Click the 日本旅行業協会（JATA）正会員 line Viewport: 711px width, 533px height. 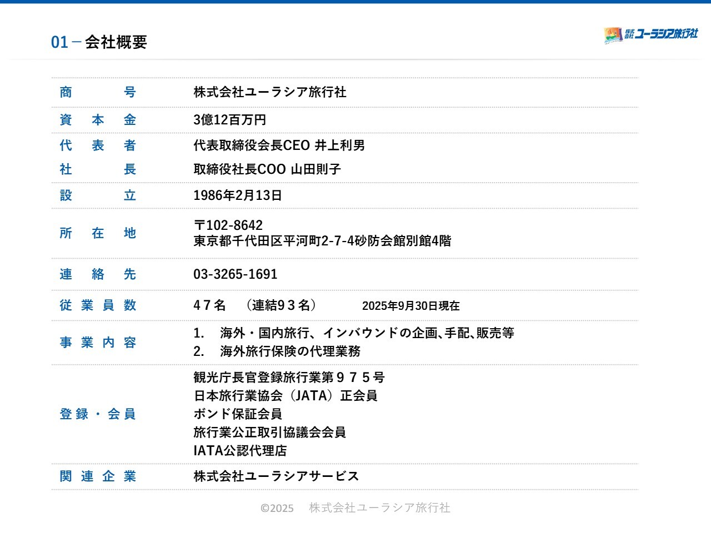click(x=285, y=396)
